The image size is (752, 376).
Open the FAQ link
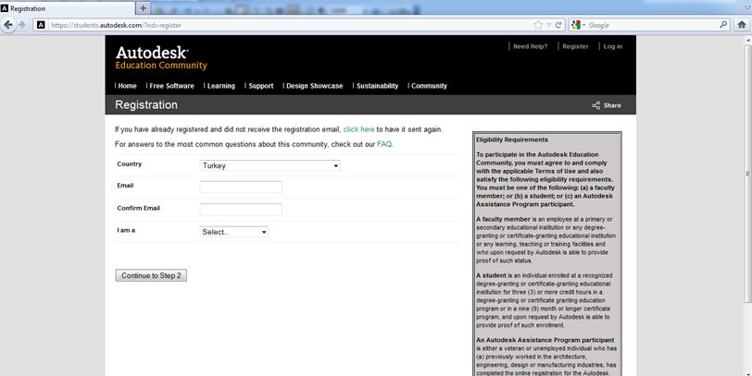[384, 144]
